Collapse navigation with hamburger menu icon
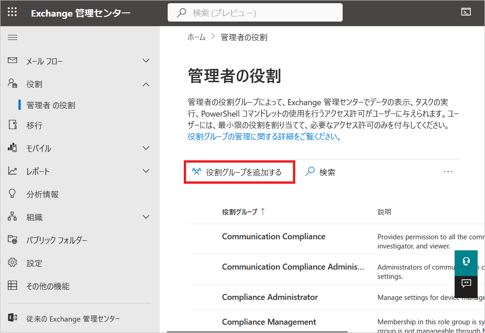 coord(12,38)
